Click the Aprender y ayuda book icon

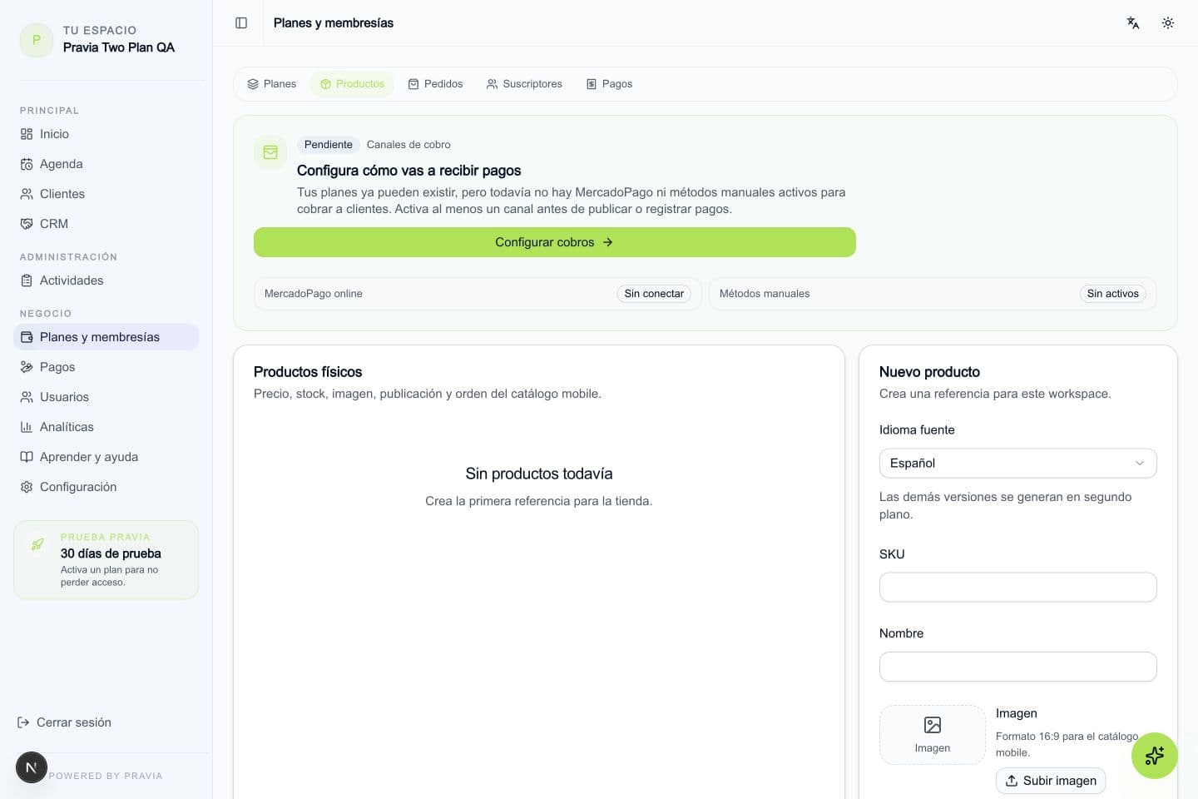tap(27, 457)
